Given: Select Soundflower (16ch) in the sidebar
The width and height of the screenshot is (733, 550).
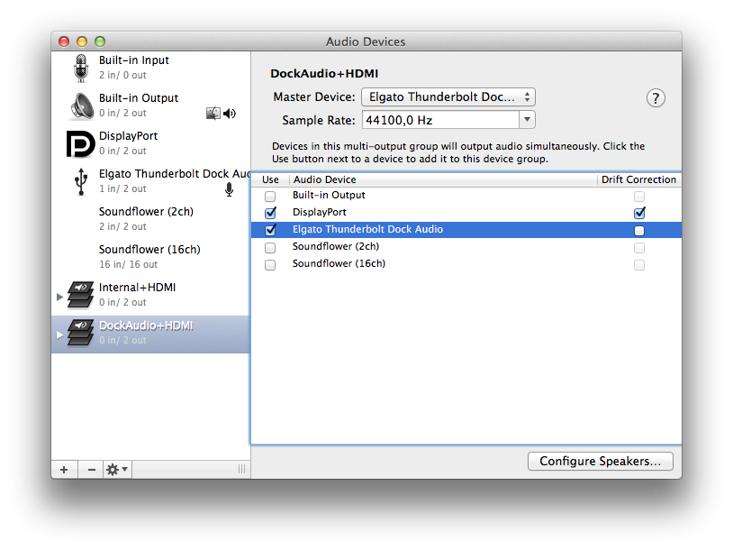Looking at the screenshot, I should coord(150,258).
